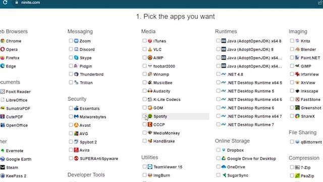Click the Foxit Reader label
Screen dimensions: 323x182
(x=18, y=92)
